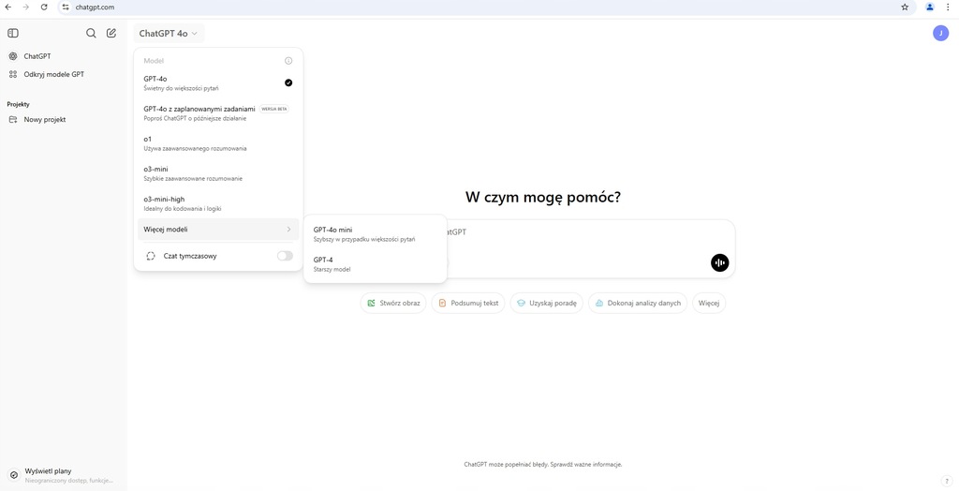This screenshot has height=491, width=959.
Task: Click the Więcej suggestions button
Action: [709, 303]
